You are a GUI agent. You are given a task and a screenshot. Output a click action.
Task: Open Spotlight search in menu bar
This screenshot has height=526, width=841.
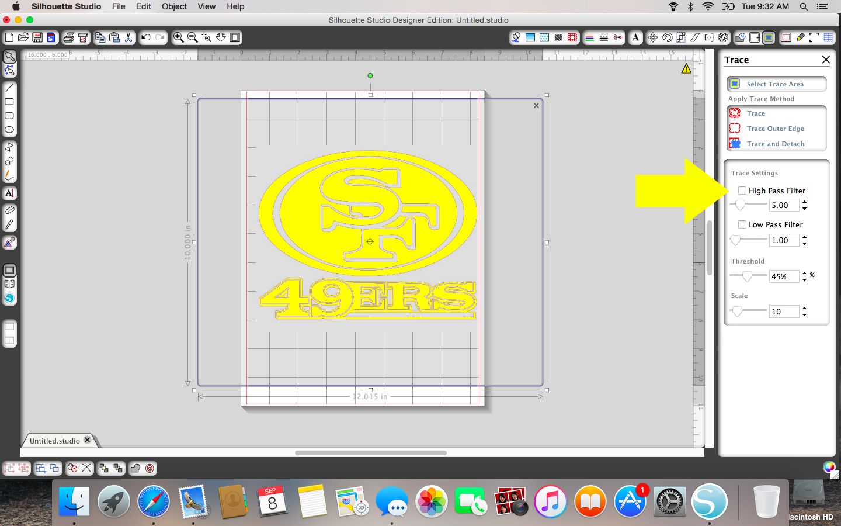(804, 6)
